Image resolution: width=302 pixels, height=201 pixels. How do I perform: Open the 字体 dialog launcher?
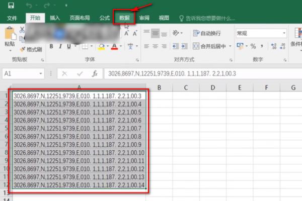(x=137, y=60)
